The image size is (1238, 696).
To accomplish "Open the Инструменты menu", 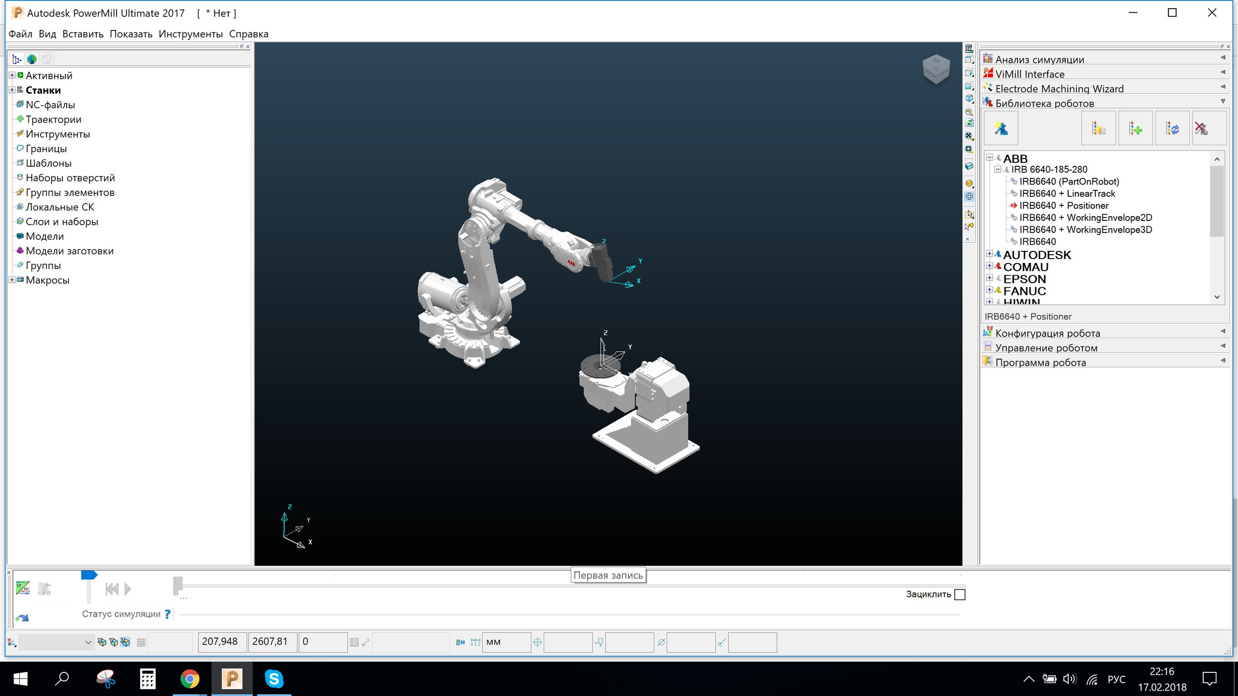I will [191, 34].
